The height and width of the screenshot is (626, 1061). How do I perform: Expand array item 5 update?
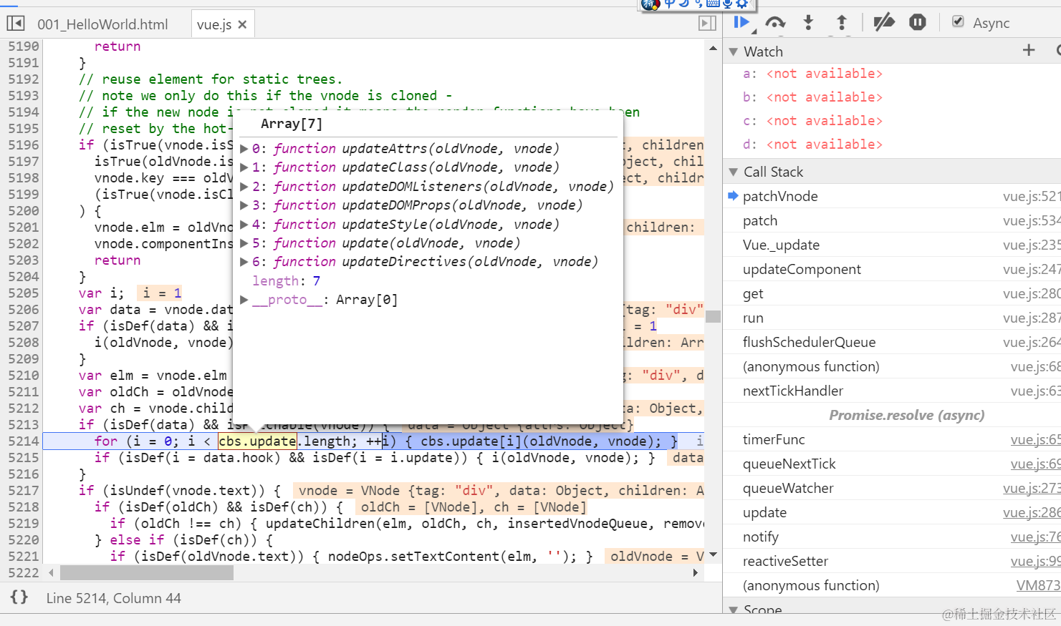(244, 243)
